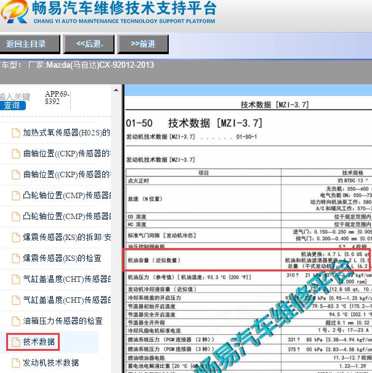
Task: Click the blue 查询 search button
Action: (x=12, y=105)
